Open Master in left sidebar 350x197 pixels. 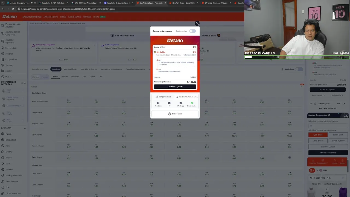point(8,71)
